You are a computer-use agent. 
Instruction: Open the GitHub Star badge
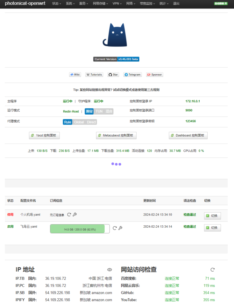point(113,75)
